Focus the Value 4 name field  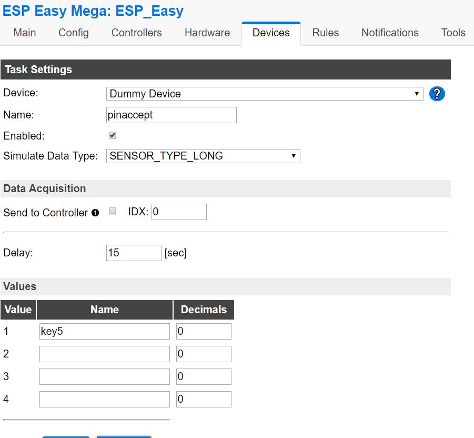point(105,399)
